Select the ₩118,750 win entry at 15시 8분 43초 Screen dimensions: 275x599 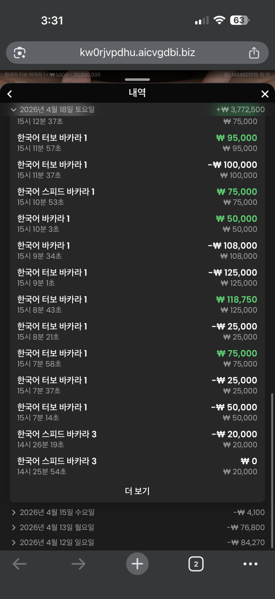137,304
